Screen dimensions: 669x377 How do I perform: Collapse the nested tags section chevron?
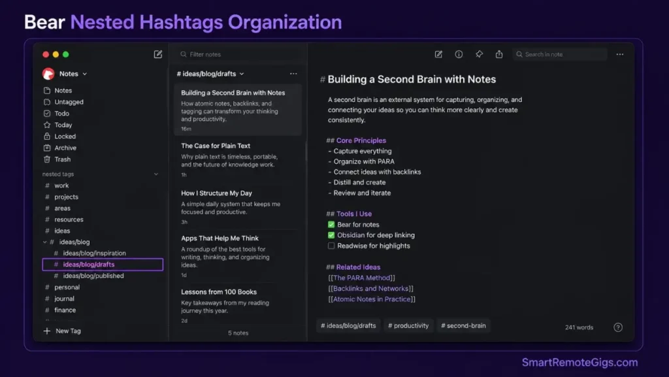point(156,174)
